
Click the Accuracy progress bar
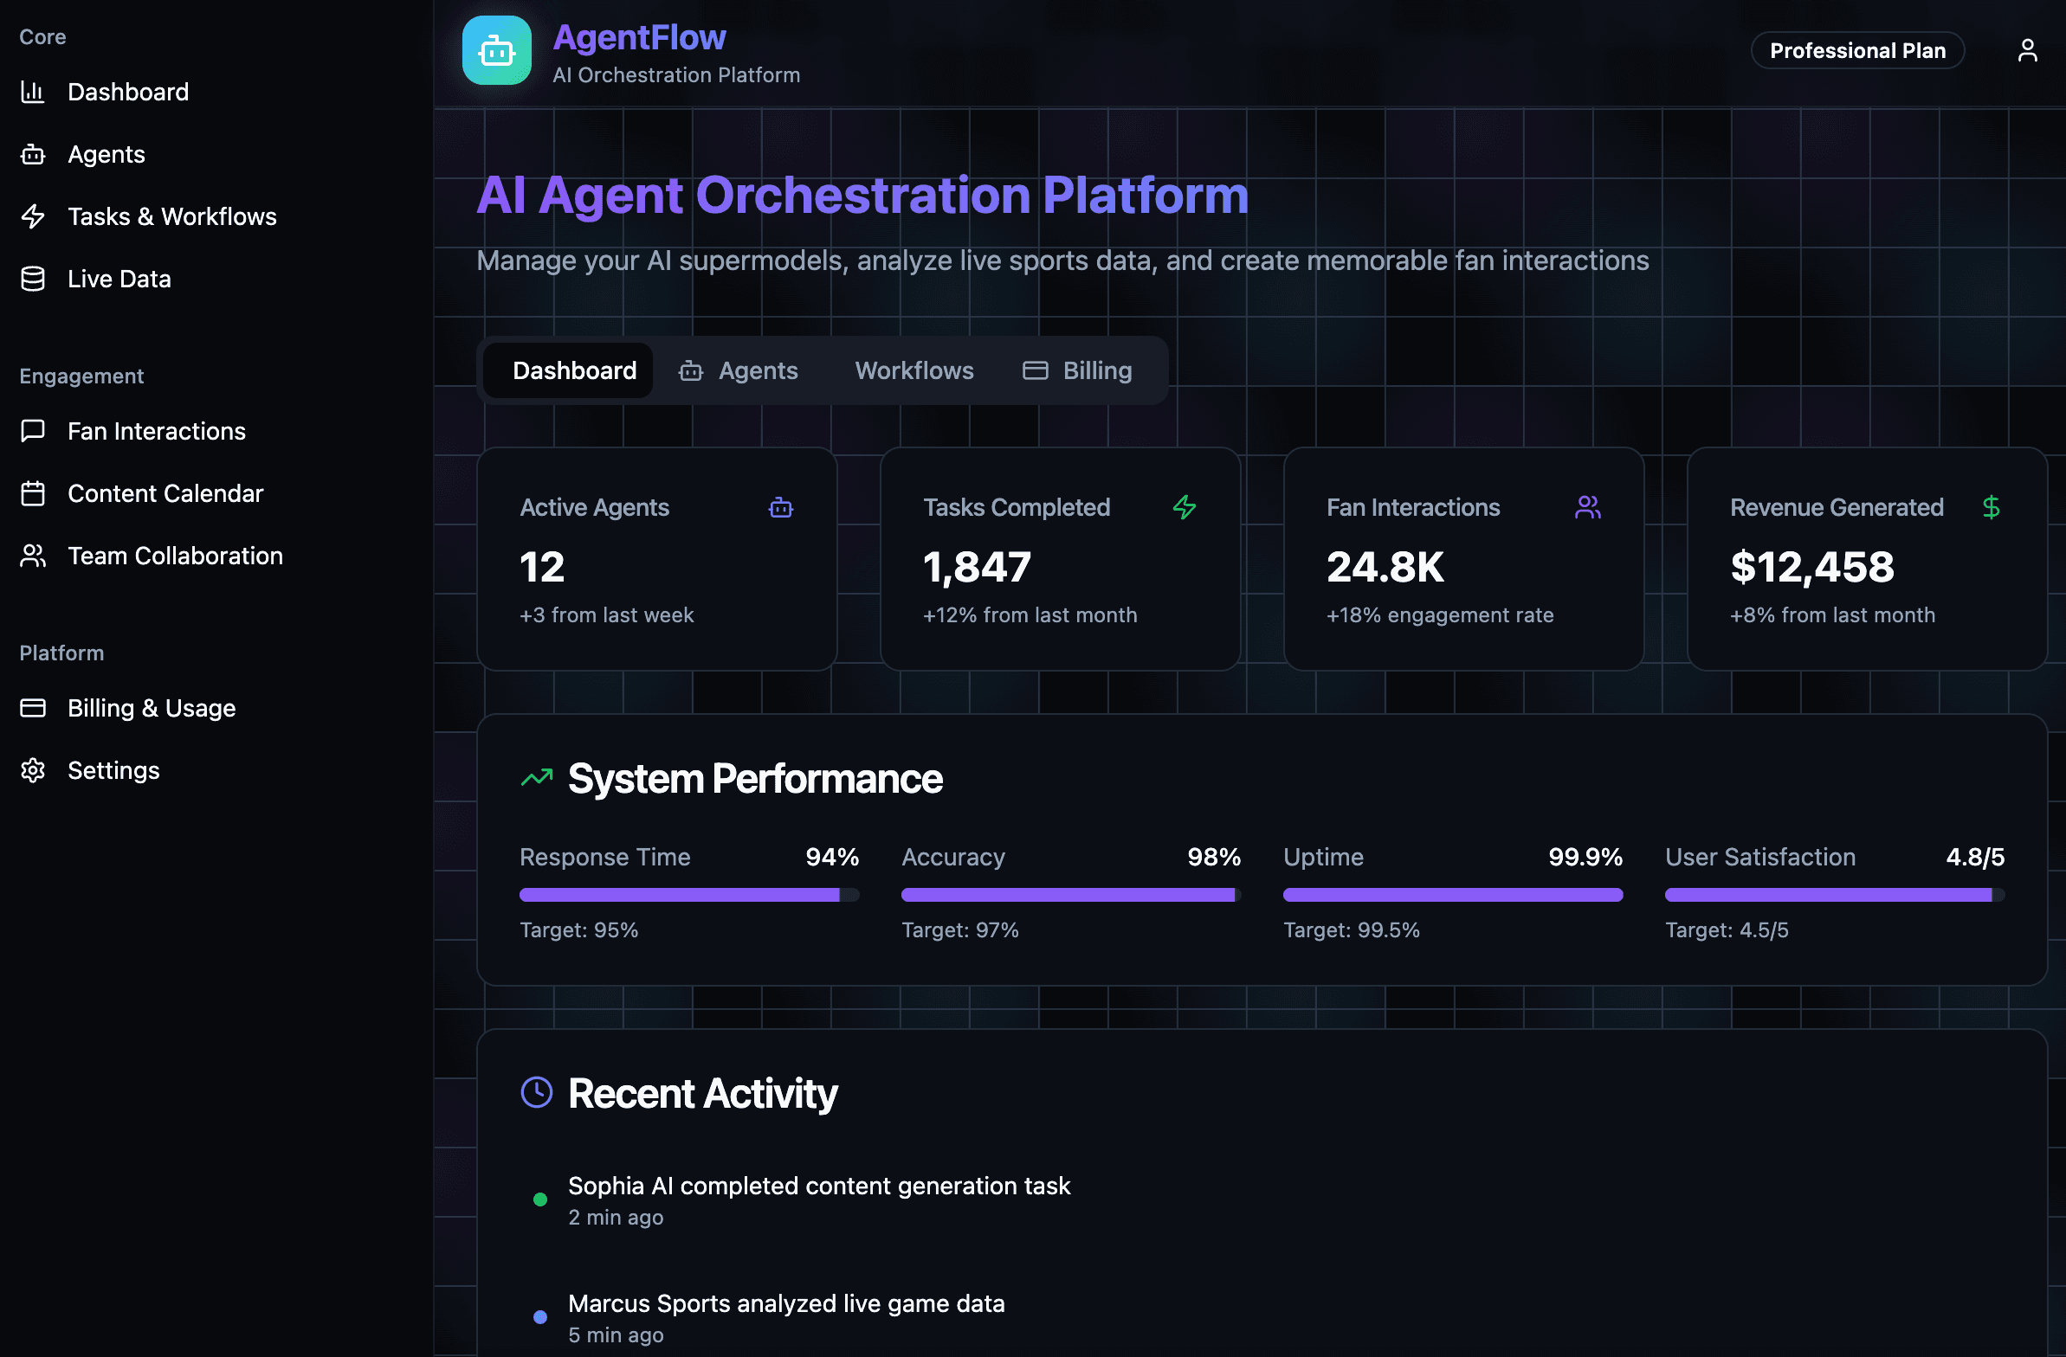[1071, 895]
